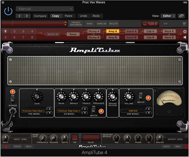Select the Stomp A module
Image resolution: width=189 pixels, height=157 pixels.
(x=94, y=31)
